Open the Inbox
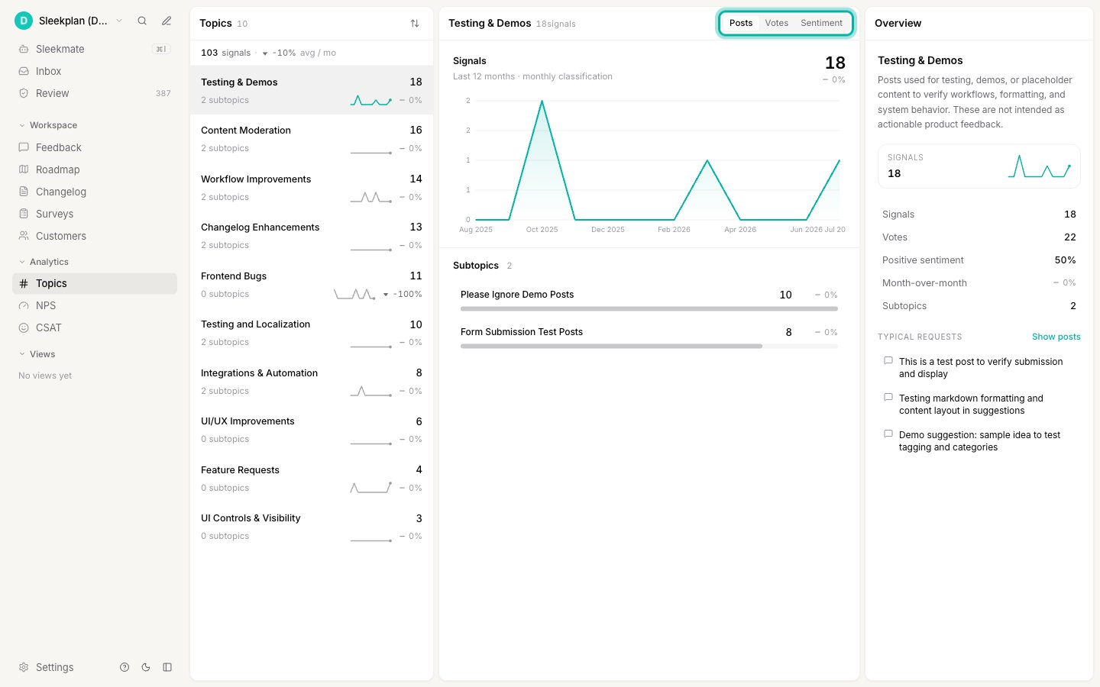 (95, 71)
